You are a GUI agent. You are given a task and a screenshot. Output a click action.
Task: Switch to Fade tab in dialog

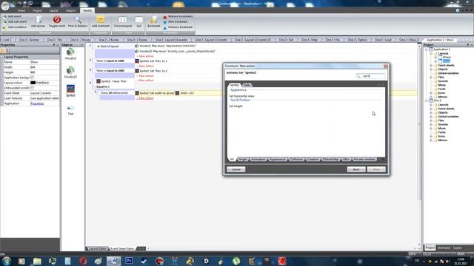[247, 85]
